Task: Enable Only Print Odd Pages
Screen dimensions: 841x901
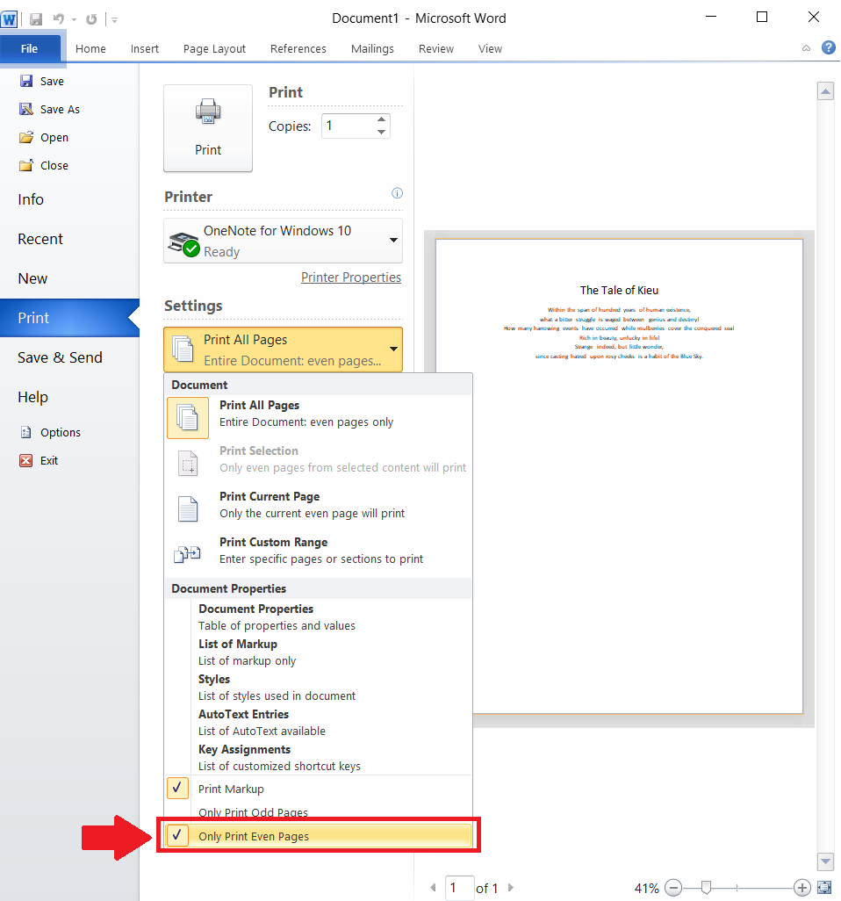Action: tap(253, 812)
